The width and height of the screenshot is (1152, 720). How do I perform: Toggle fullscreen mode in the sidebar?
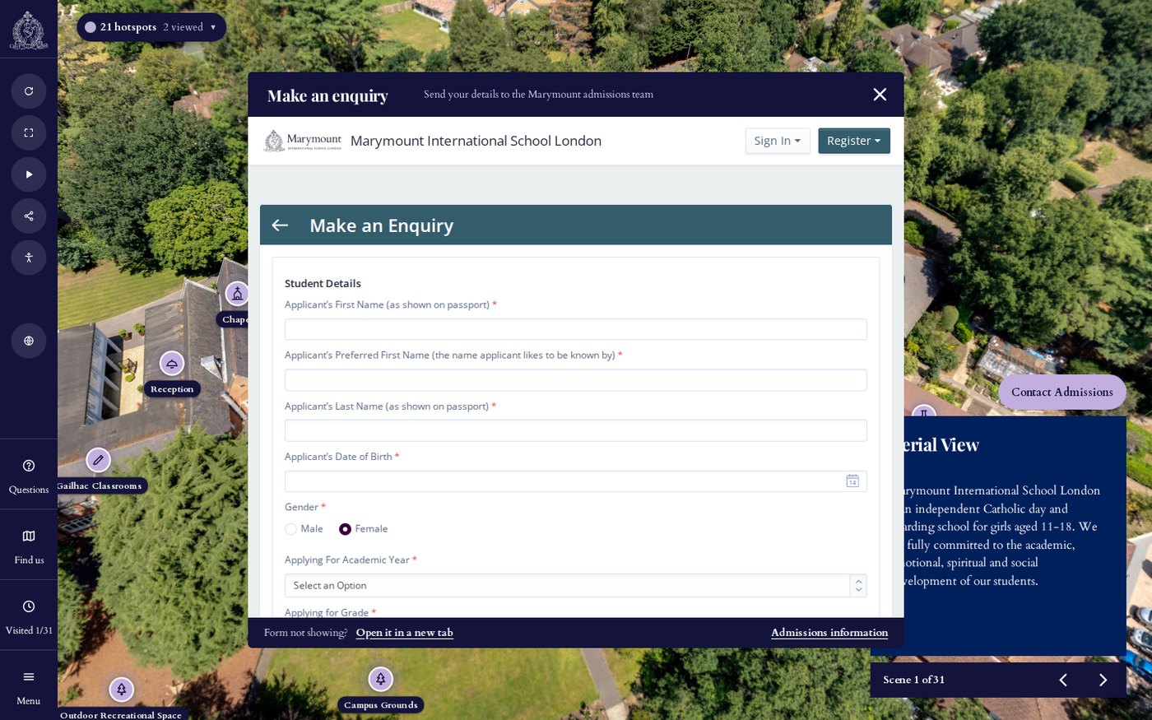click(29, 132)
